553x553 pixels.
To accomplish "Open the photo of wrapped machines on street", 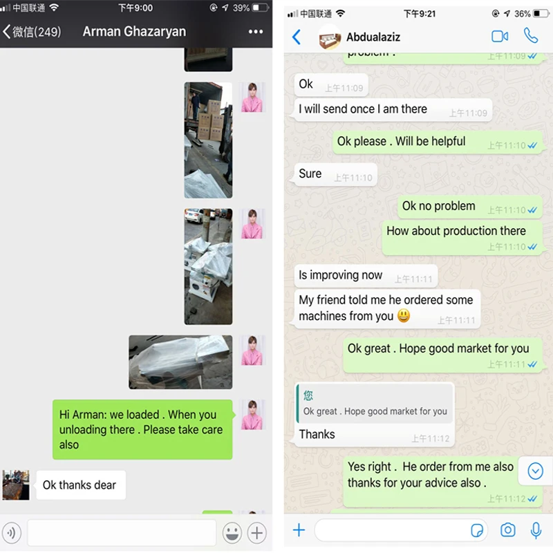I will (208, 267).
